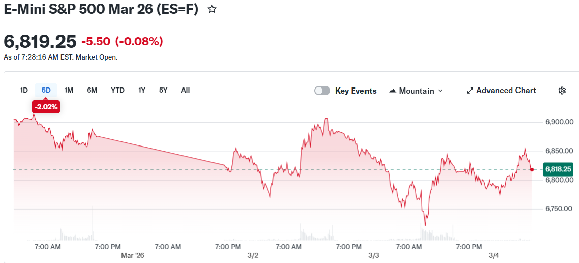Switch chart to 1M range
This screenshot has height=263, width=579.
tap(69, 90)
